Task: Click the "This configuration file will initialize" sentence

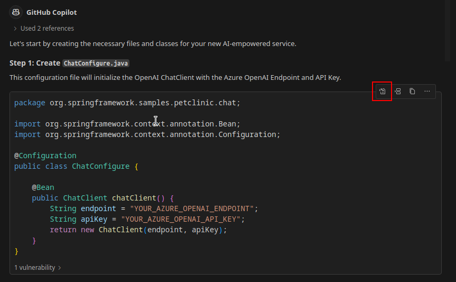Action: tap(175, 77)
